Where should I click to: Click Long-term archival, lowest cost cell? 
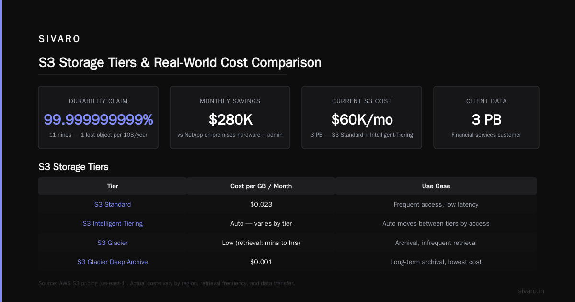pos(436,262)
